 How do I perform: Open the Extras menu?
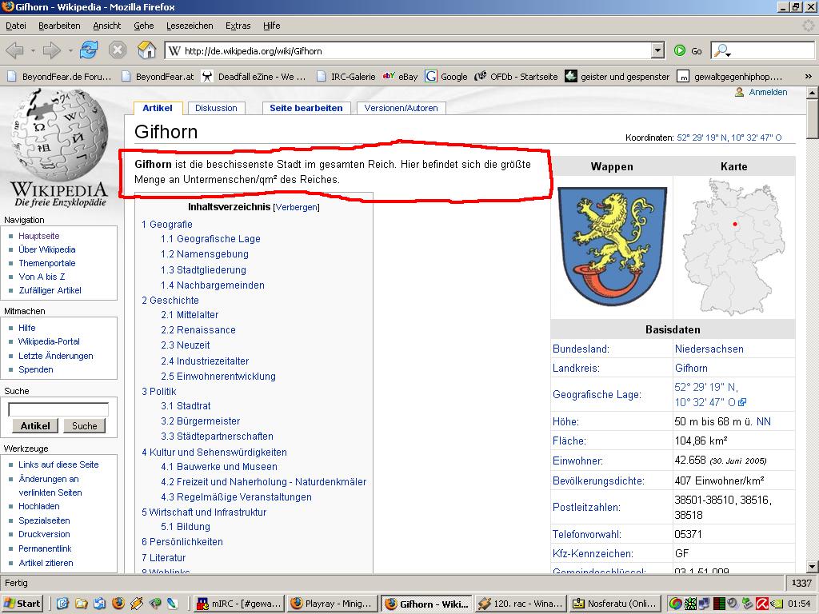pyautogui.click(x=238, y=26)
